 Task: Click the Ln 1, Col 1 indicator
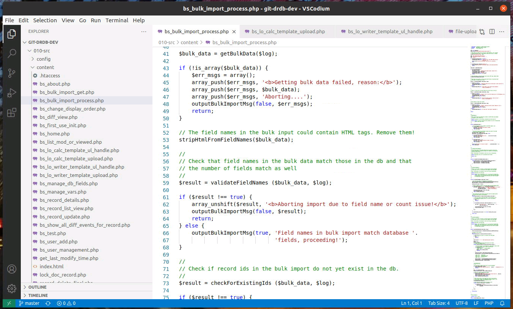pyautogui.click(x=412, y=303)
